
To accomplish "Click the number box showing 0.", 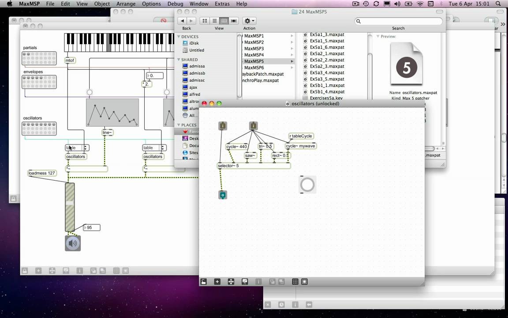I will [155, 76].
